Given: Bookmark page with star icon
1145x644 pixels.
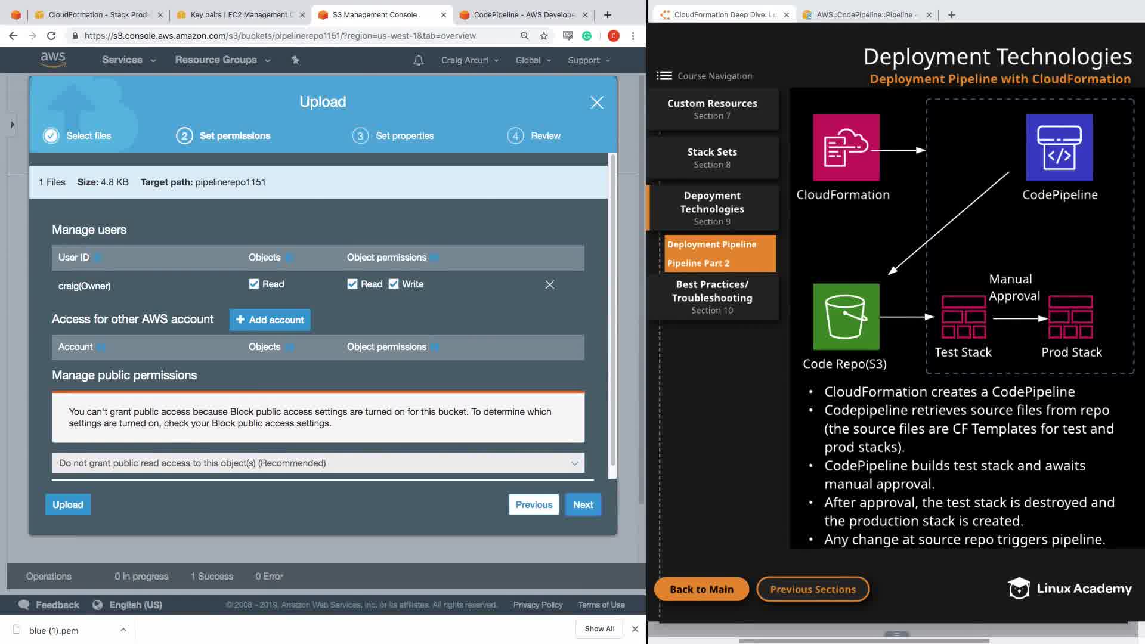Looking at the screenshot, I should tap(543, 36).
